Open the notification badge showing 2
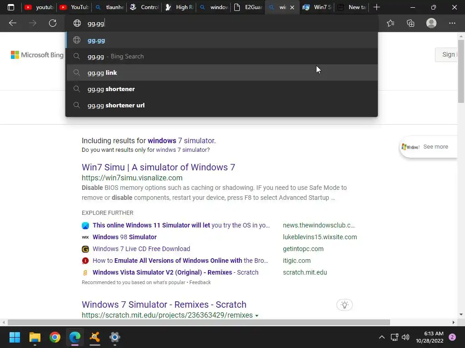465x348 pixels. pos(452,337)
